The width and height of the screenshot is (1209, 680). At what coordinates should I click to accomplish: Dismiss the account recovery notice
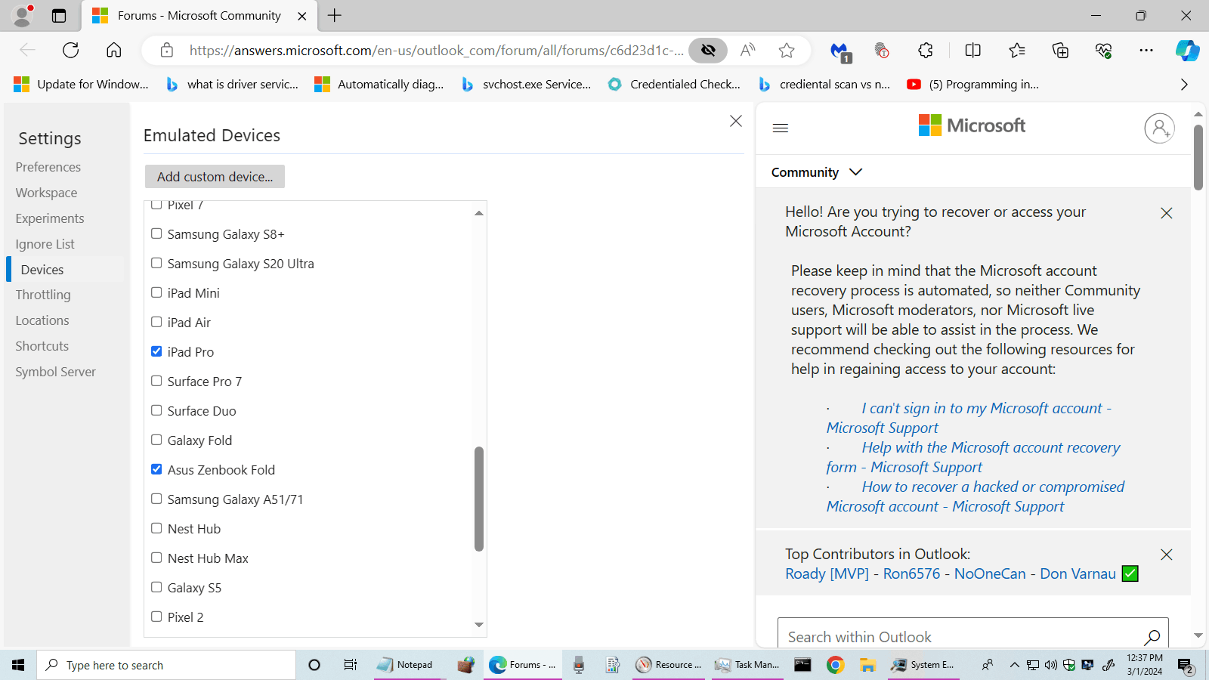[x=1167, y=213]
